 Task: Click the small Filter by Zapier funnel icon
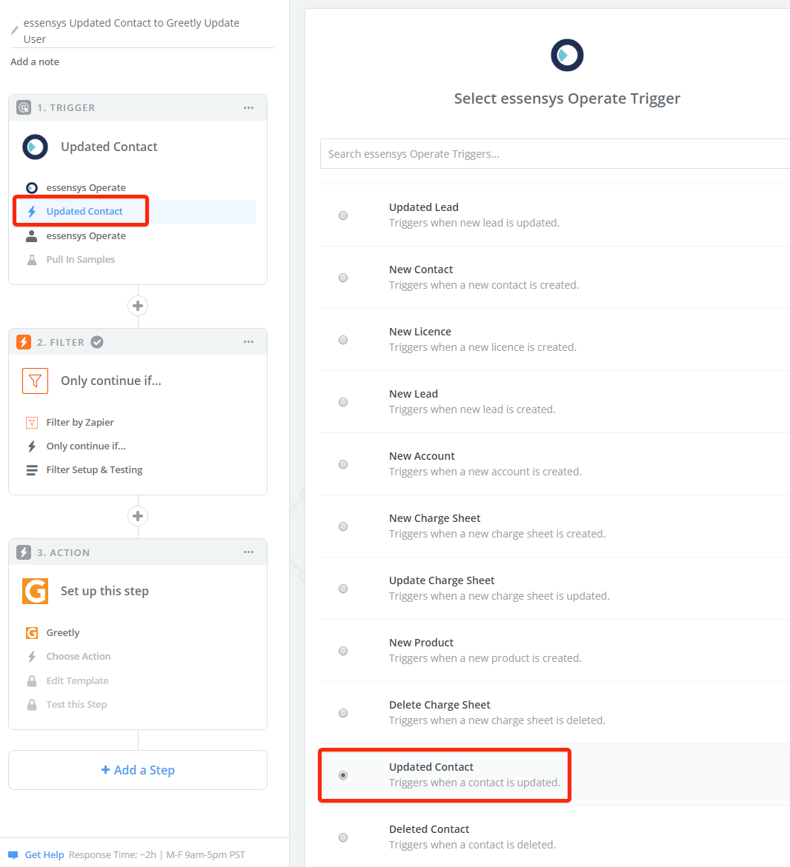pos(32,423)
